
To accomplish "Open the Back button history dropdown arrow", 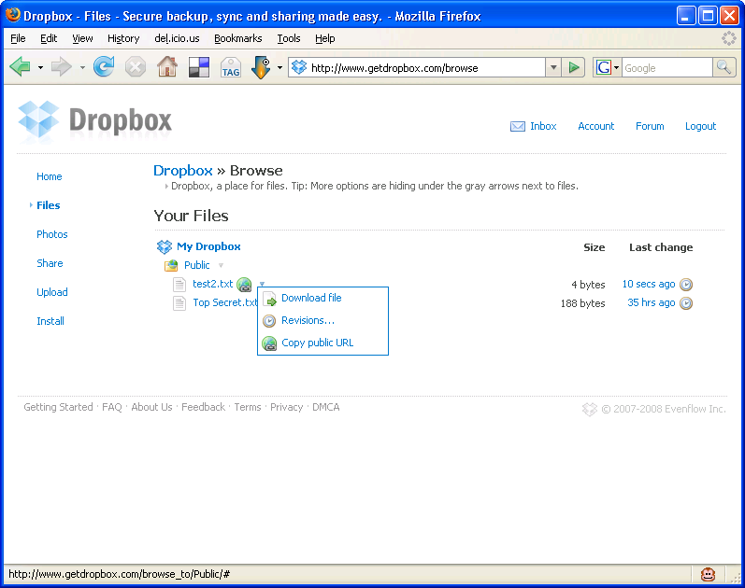I will tap(40, 68).
